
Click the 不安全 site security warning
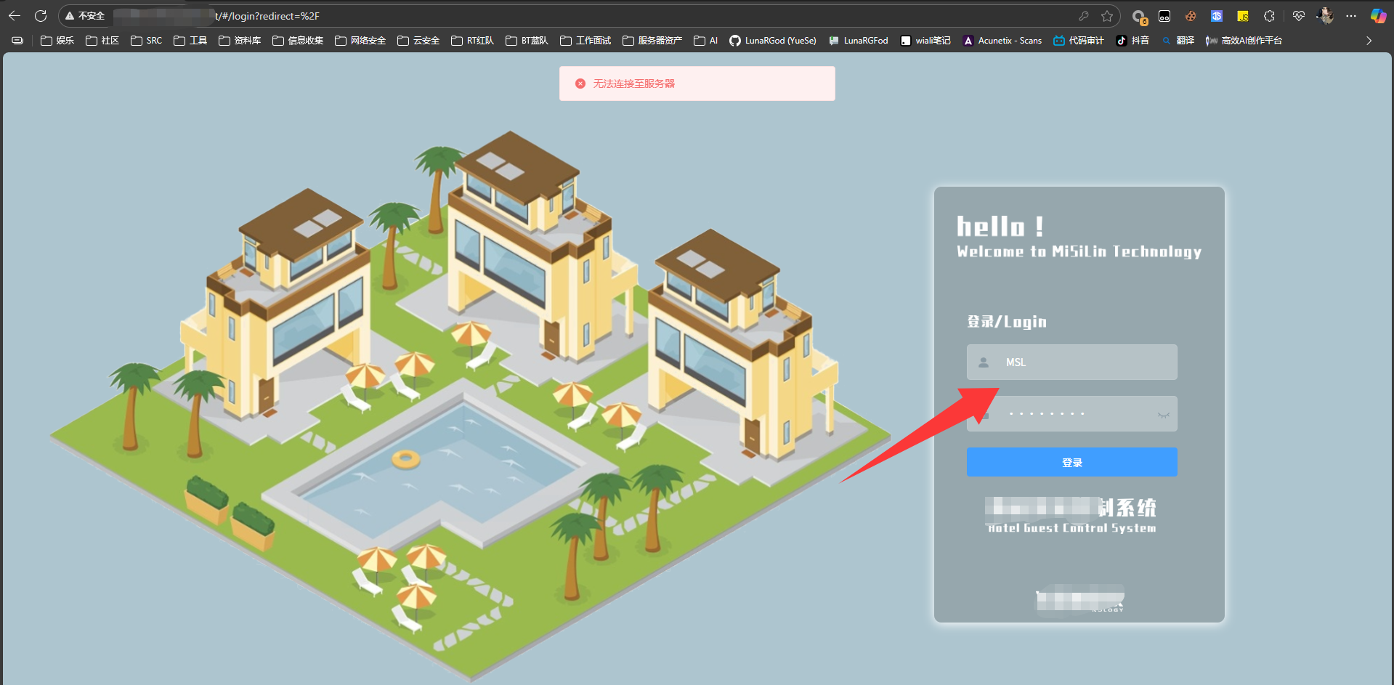click(85, 16)
